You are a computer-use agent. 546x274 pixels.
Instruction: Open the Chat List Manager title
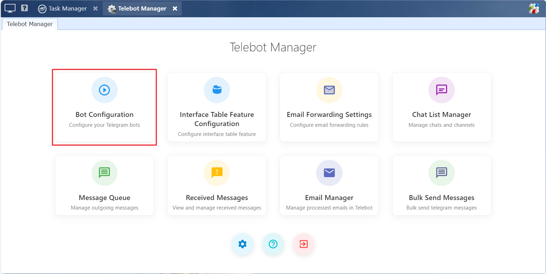pos(441,114)
